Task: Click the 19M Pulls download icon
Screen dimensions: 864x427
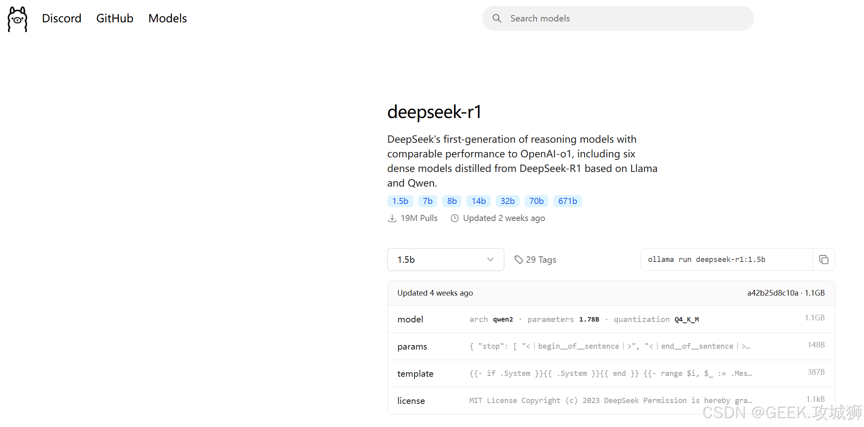Action: pos(392,218)
